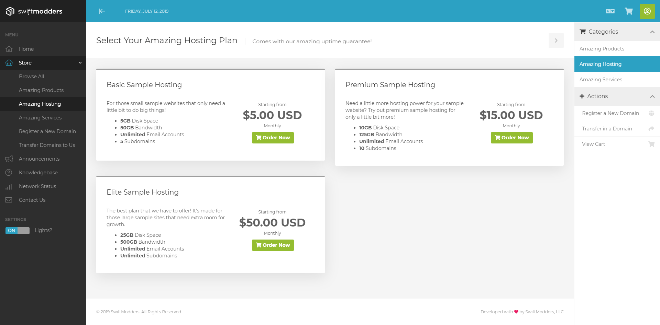Toggle the Lights switch off
The height and width of the screenshot is (325, 660).
[x=18, y=231]
